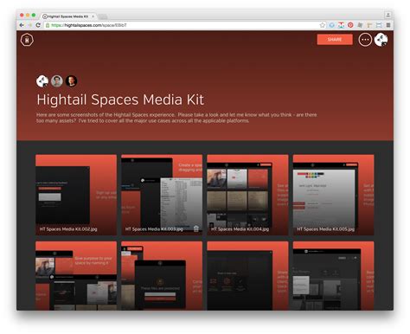Open the Chrome hamburger menu

tap(388, 25)
